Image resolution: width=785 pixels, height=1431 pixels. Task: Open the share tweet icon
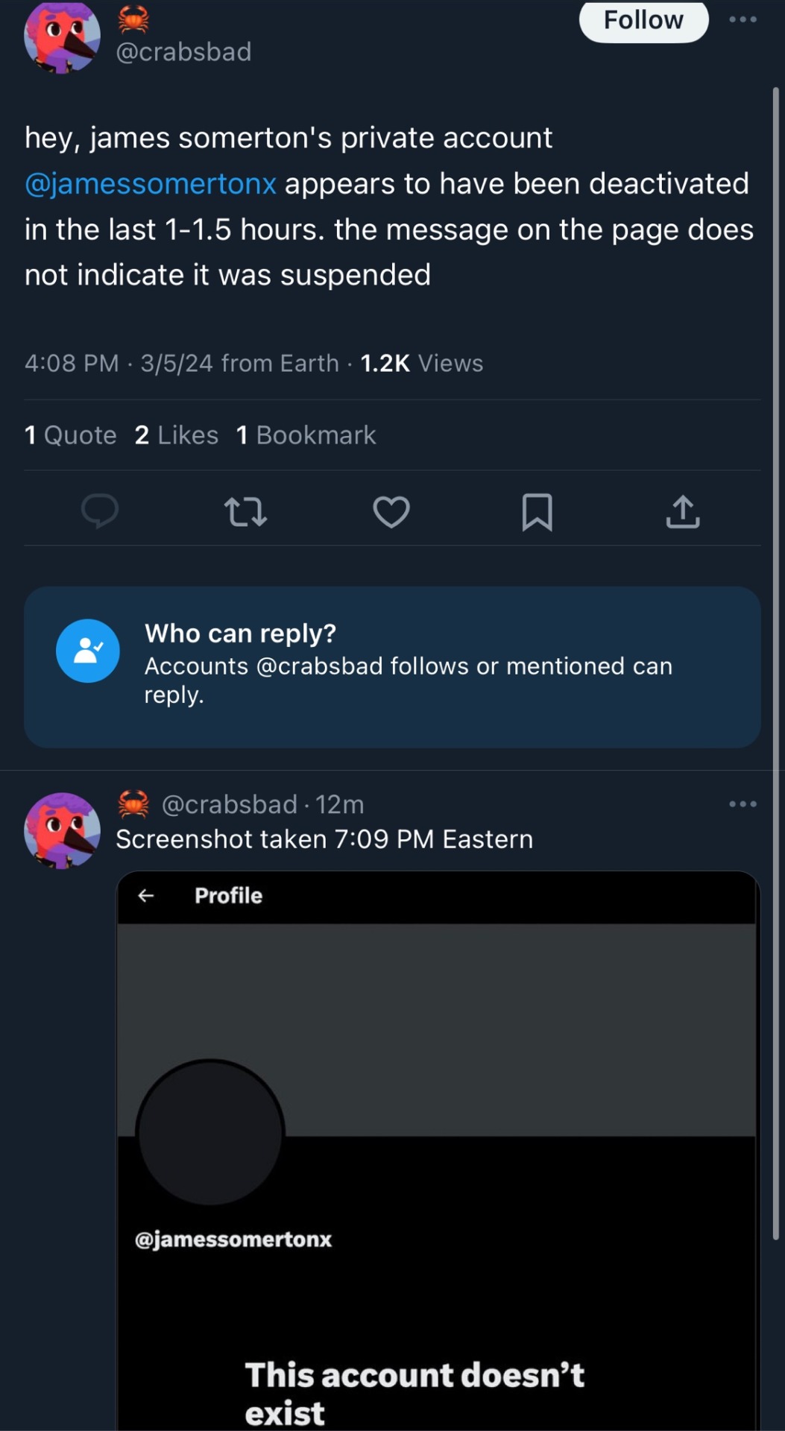(683, 512)
